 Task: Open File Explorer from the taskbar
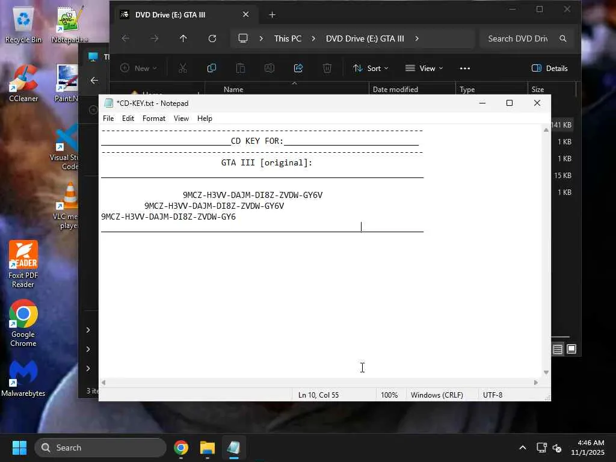click(x=208, y=448)
